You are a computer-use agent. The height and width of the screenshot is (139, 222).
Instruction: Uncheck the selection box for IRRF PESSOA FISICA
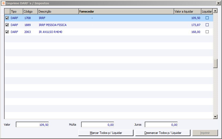tap(7, 25)
